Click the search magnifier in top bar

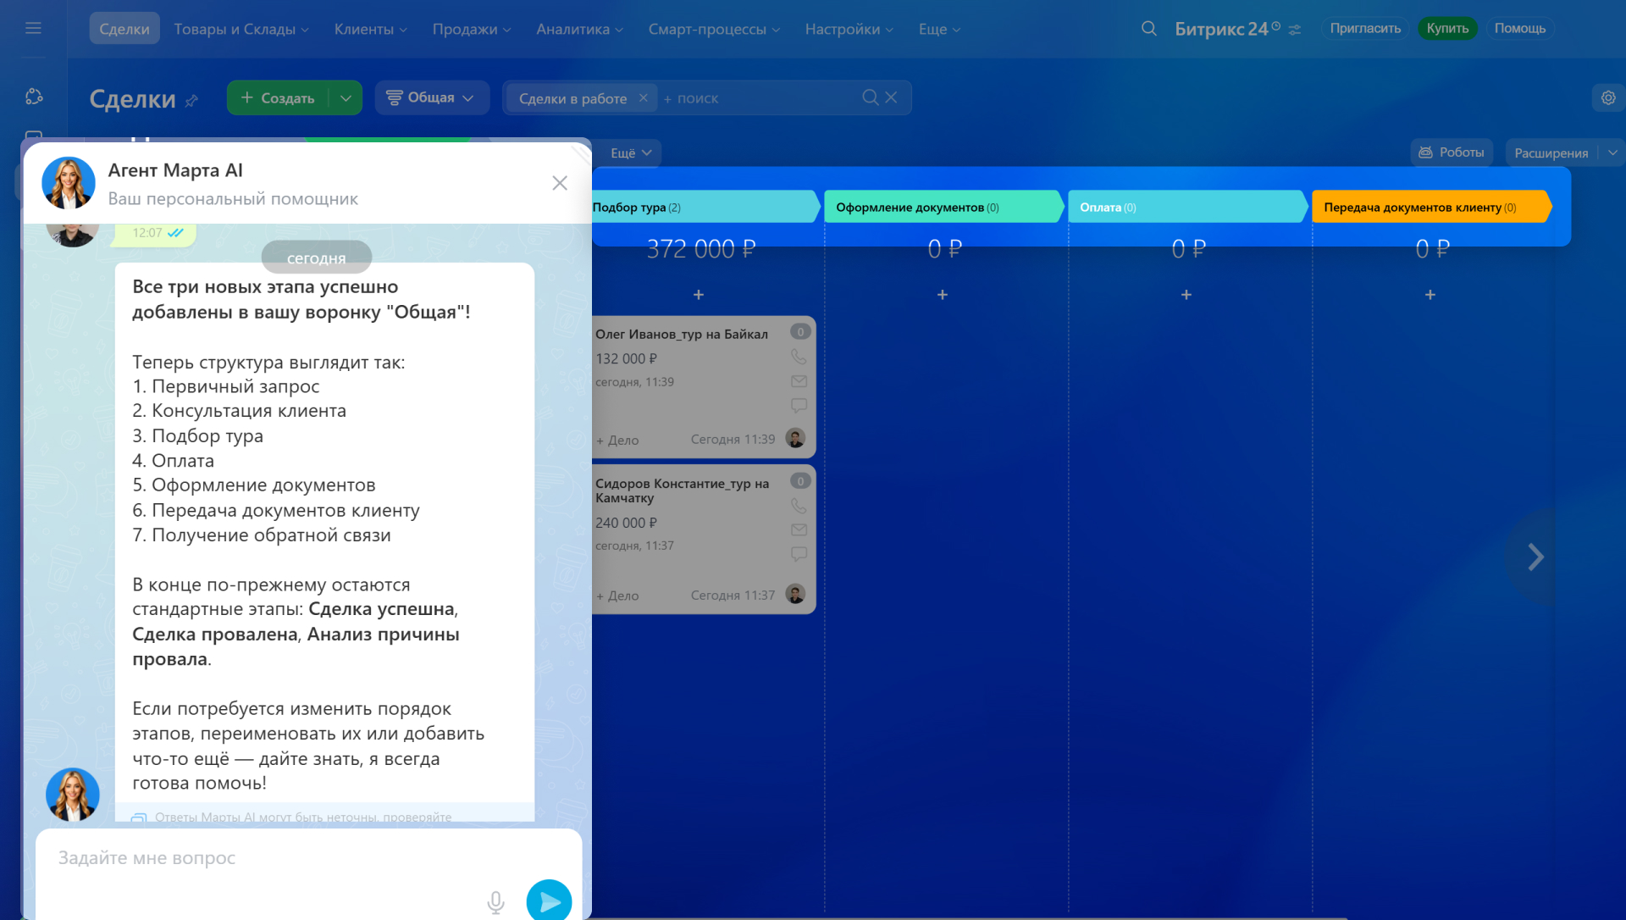(x=1148, y=29)
